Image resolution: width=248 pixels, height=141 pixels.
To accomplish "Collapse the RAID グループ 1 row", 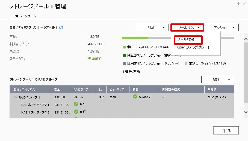I will [x=15, y=97].
